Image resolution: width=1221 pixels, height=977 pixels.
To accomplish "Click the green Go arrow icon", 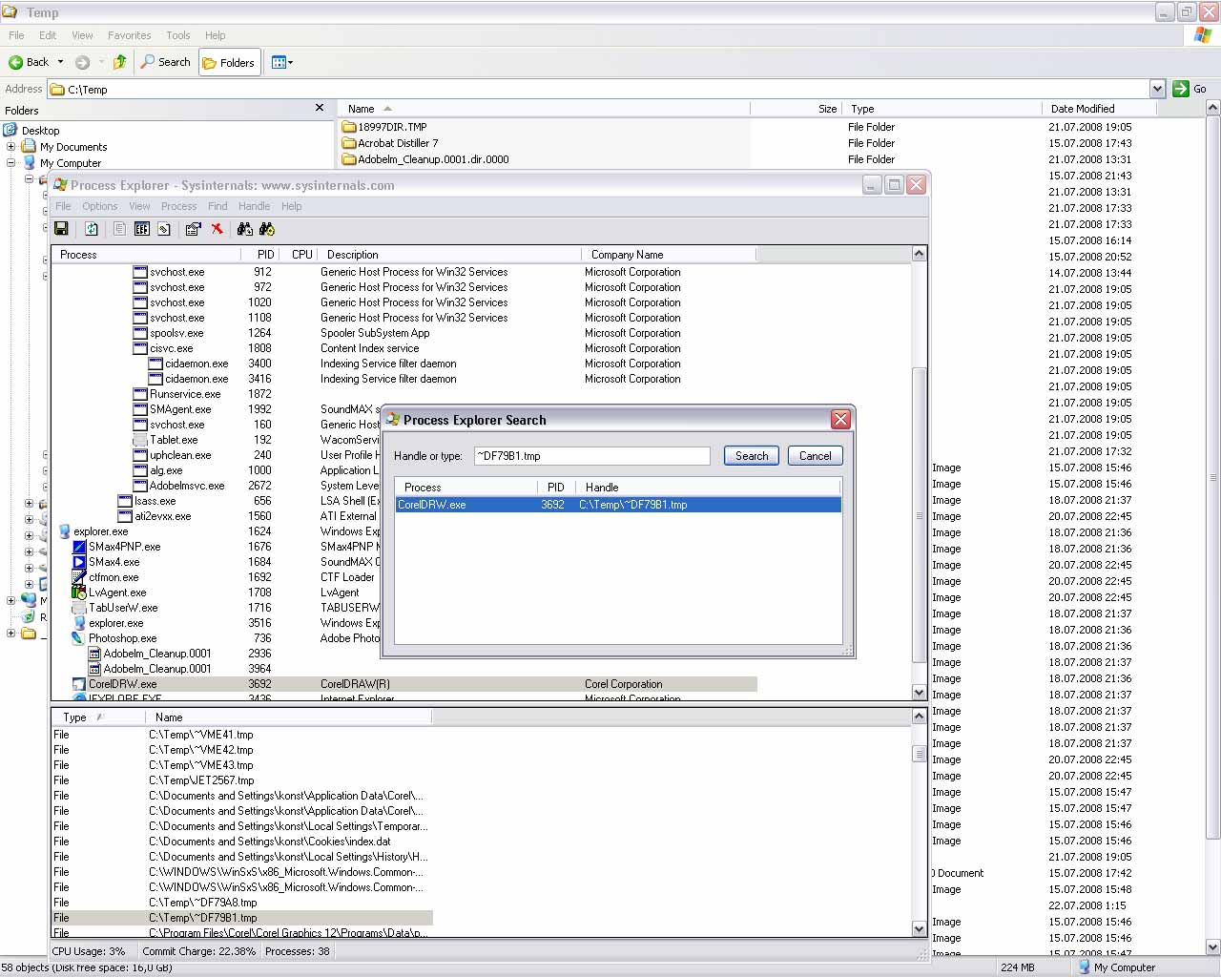I will coord(1181,89).
